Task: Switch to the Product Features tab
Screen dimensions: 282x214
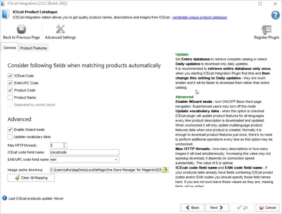Action: click(34, 48)
